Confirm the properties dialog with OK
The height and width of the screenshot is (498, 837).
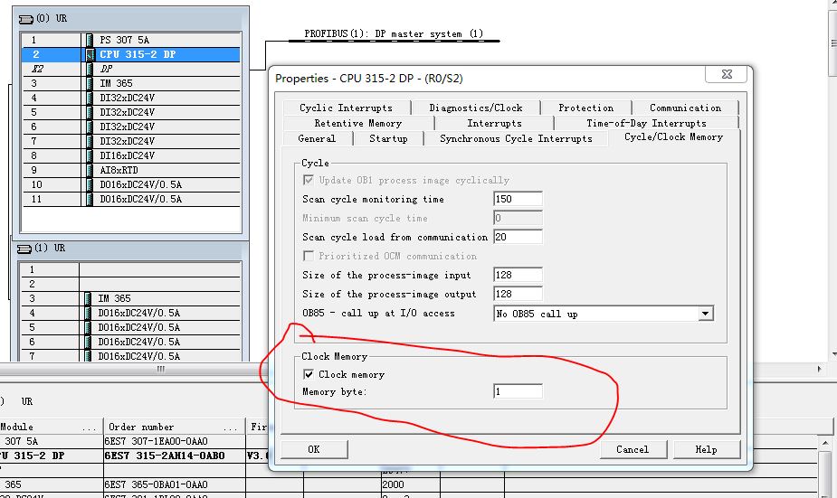coord(314,449)
